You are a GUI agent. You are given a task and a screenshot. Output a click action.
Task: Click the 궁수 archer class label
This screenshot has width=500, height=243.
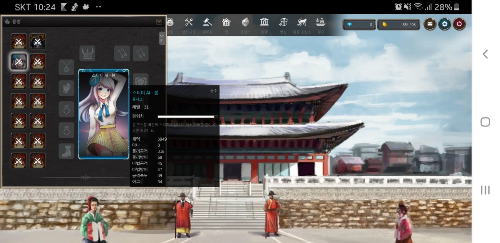[214, 90]
